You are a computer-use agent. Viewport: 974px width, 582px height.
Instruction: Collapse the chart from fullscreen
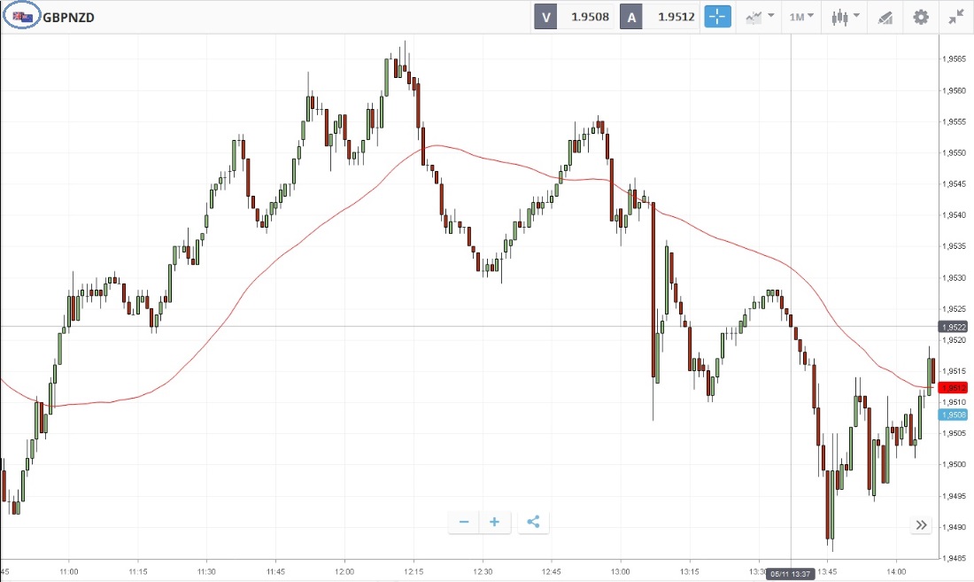click(x=955, y=17)
